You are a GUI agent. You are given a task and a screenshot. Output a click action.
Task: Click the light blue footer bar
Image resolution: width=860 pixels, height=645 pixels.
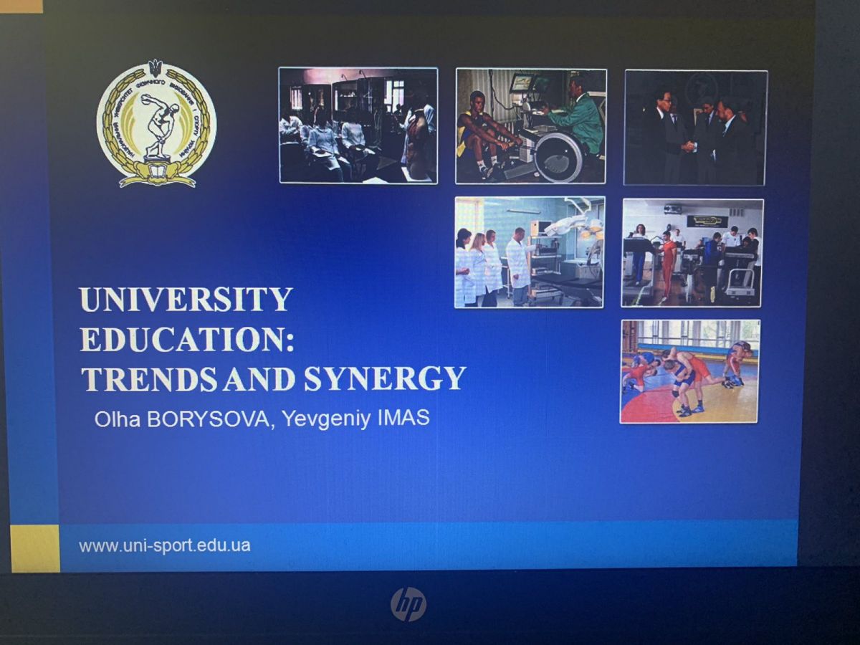[x=502, y=545]
